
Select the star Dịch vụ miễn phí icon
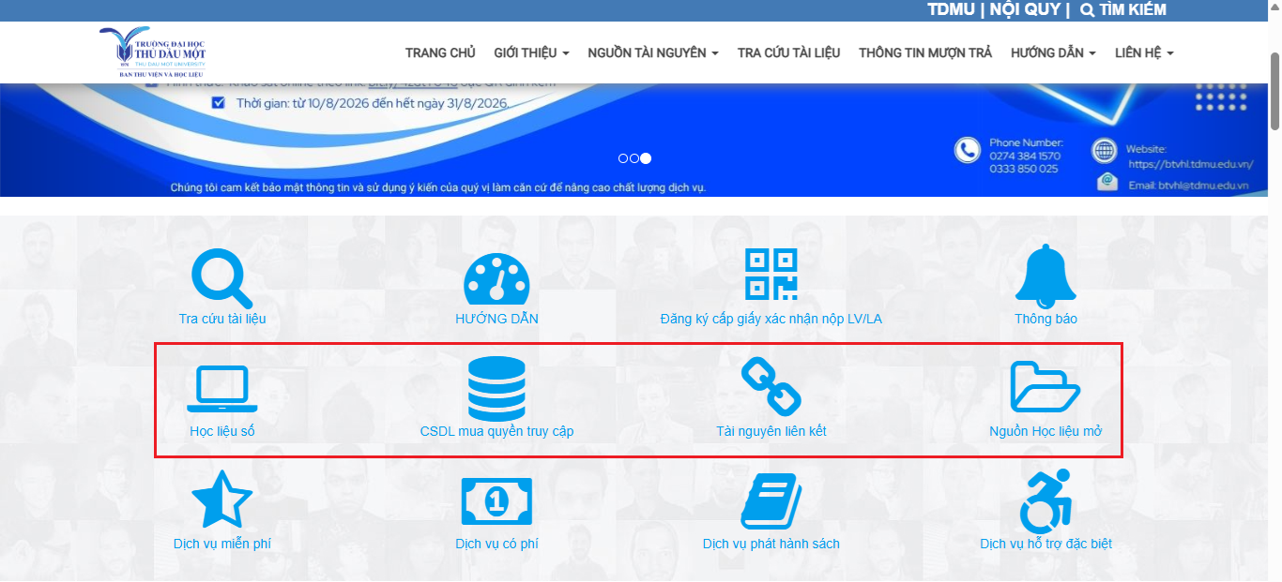click(x=222, y=500)
